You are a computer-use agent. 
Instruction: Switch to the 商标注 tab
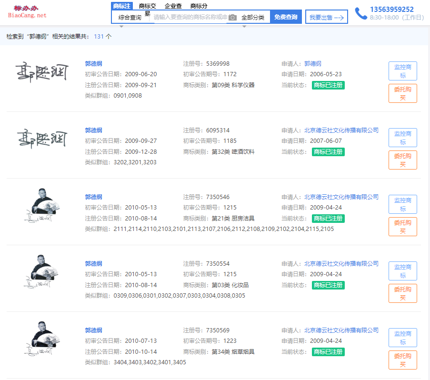(122, 6)
